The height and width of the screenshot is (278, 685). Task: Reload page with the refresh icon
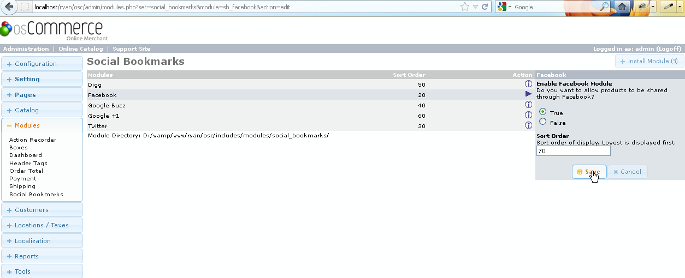[485, 7]
